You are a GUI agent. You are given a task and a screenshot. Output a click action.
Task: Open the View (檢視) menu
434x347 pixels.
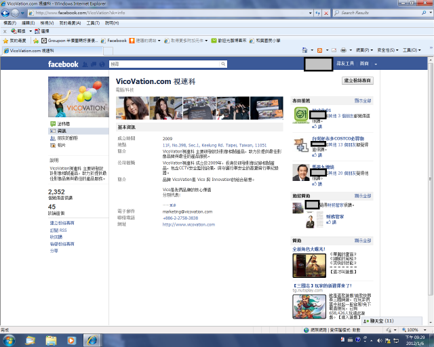(47, 23)
